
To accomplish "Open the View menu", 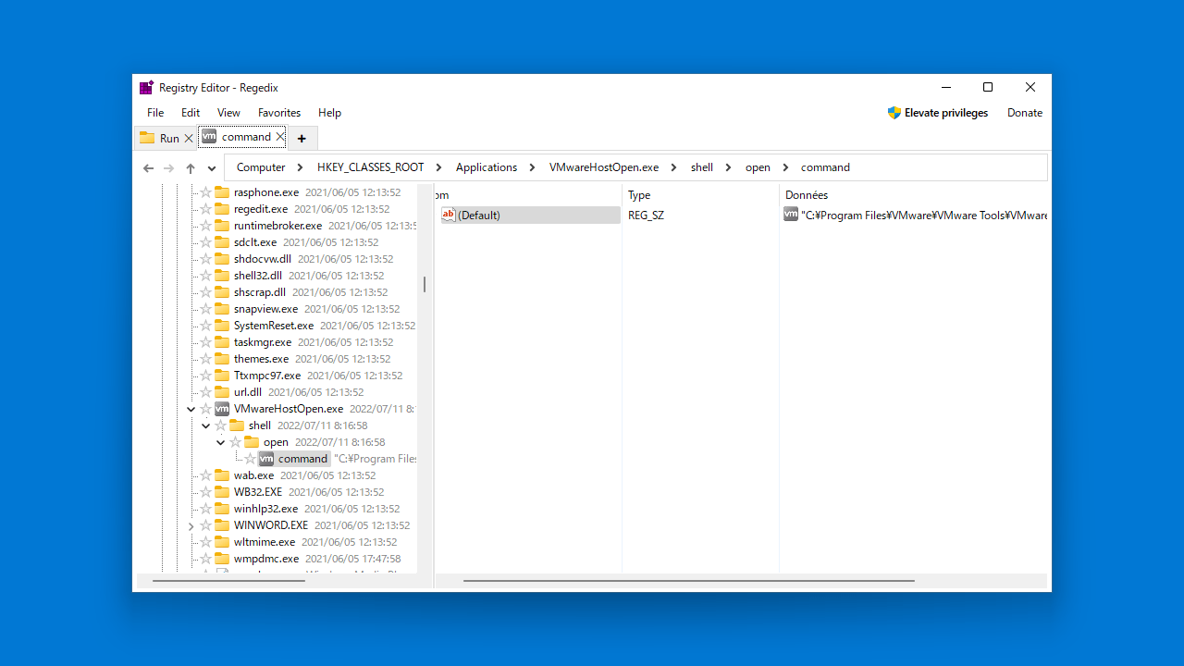I will tap(228, 113).
